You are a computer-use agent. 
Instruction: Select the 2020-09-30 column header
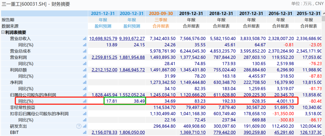click(161, 14)
